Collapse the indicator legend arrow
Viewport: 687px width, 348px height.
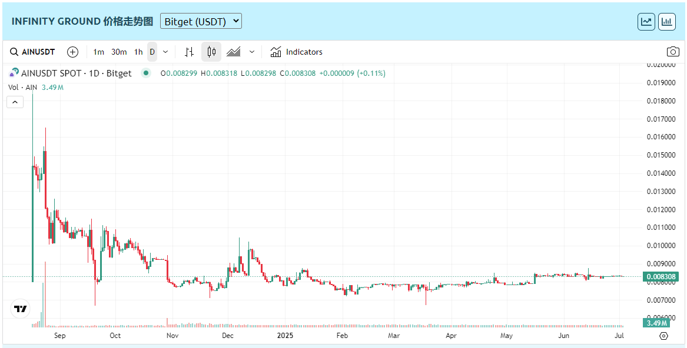15,102
